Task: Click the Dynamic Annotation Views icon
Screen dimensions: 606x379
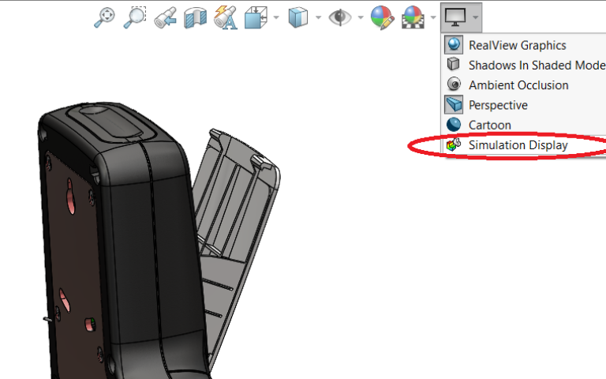Action: pyautogui.click(x=225, y=17)
